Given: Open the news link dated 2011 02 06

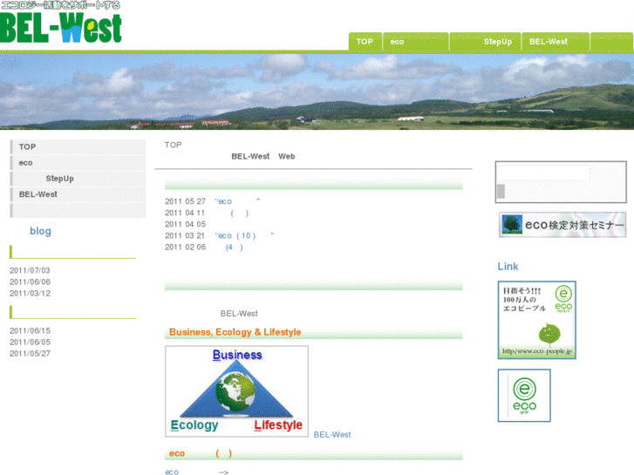Looking at the screenshot, I should click(x=234, y=248).
